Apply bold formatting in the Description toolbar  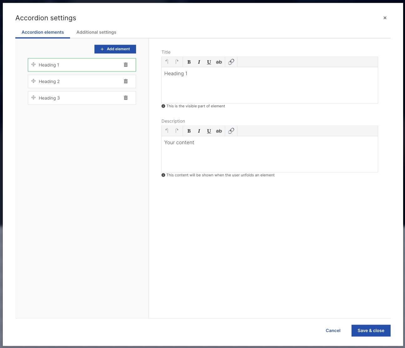[189, 131]
